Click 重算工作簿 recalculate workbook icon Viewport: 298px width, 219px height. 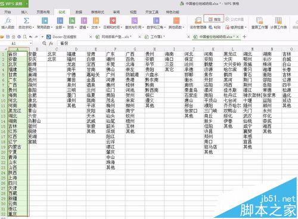[259, 21]
